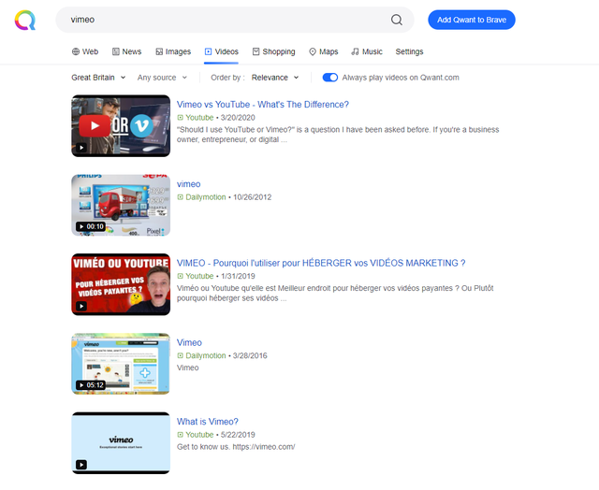Click the Vimeo website screenshot thumbnail

[x=121, y=364]
